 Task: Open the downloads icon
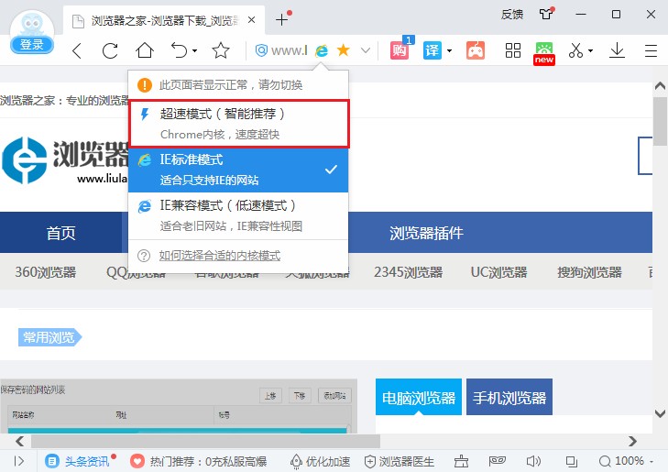tap(617, 50)
